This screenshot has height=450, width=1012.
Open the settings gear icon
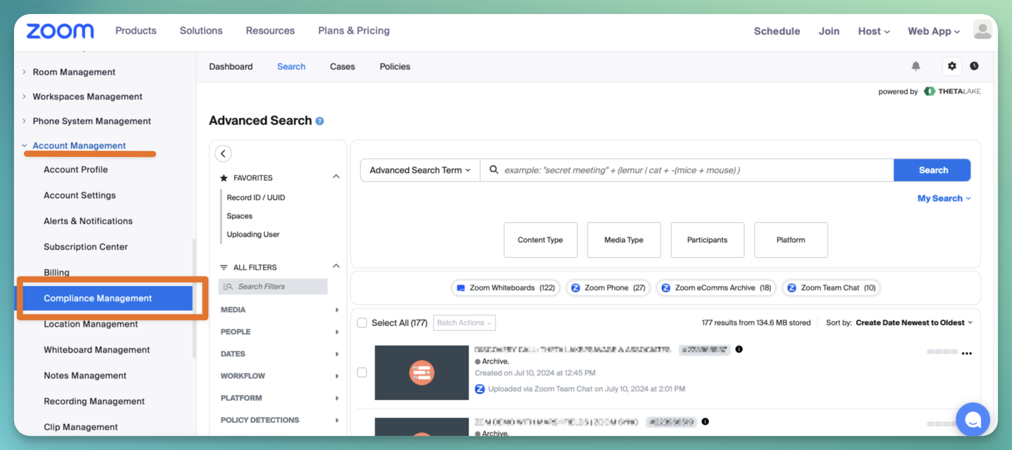[x=952, y=66]
